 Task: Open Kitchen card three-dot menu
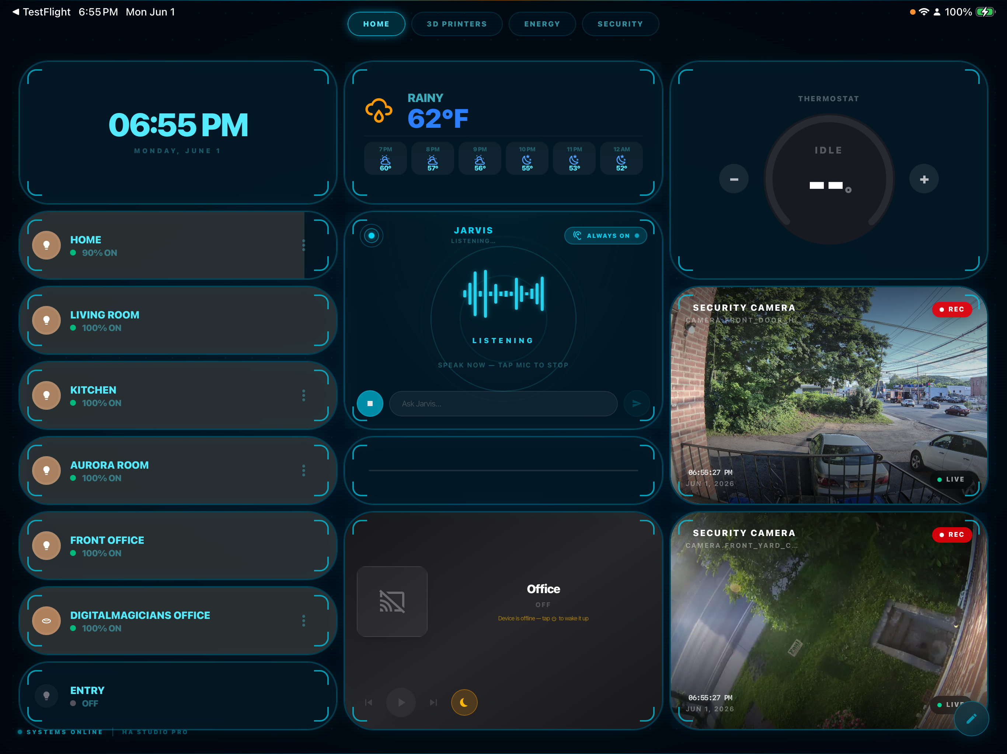pos(304,395)
